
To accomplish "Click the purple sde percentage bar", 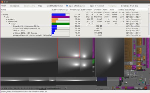I will pyautogui.click(x=60, y=17).
